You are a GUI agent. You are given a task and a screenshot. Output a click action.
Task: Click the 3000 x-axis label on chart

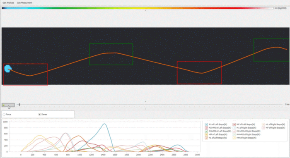click(197, 155)
